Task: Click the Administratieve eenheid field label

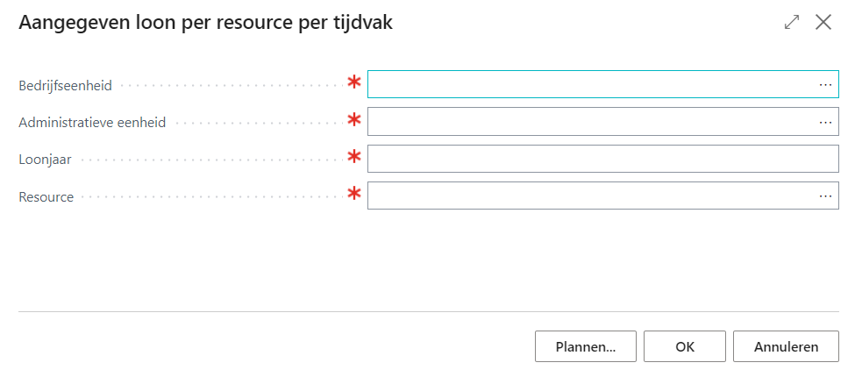Action: [92, 123]
